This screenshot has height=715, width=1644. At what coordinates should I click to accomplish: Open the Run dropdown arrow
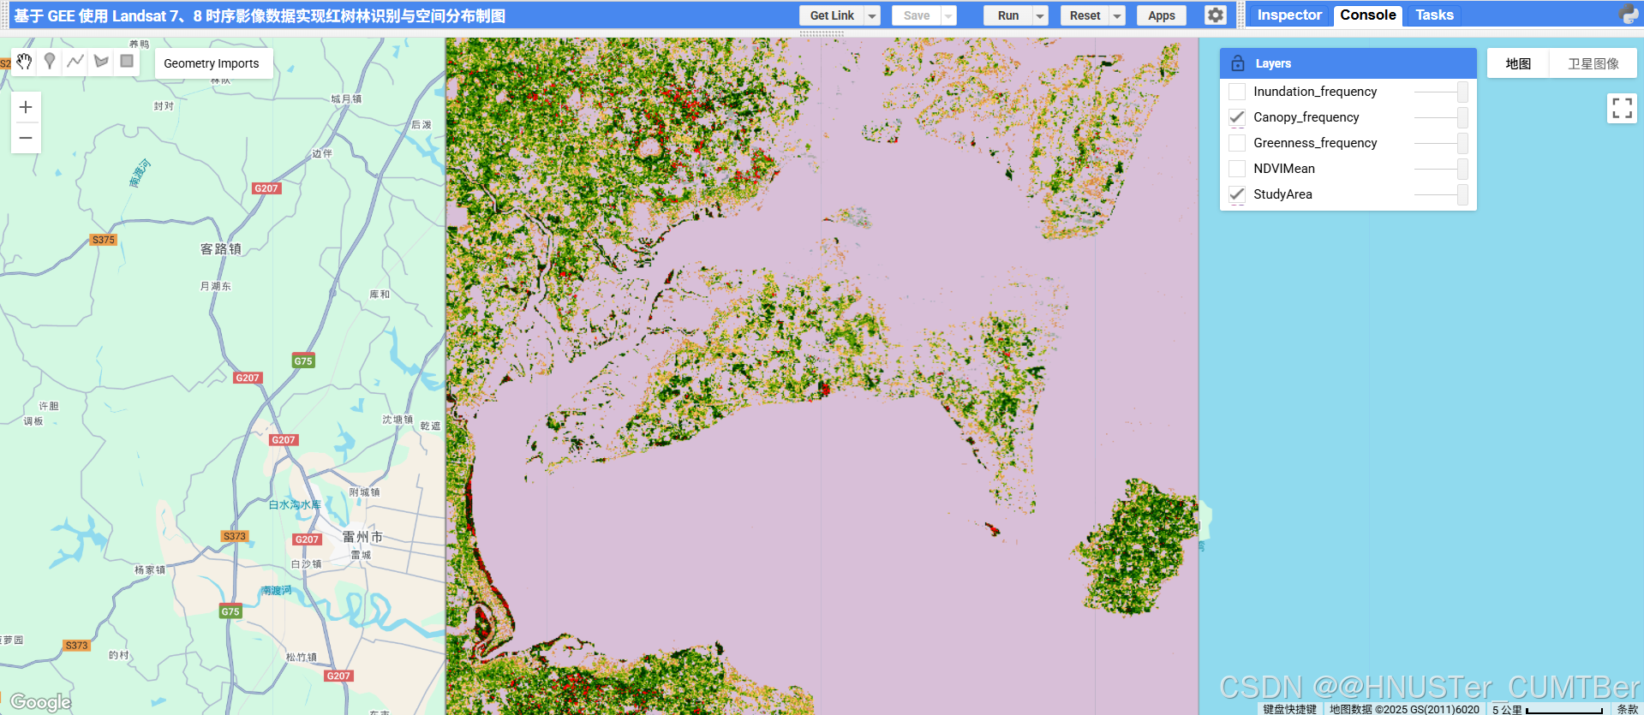coord(1040,15)
